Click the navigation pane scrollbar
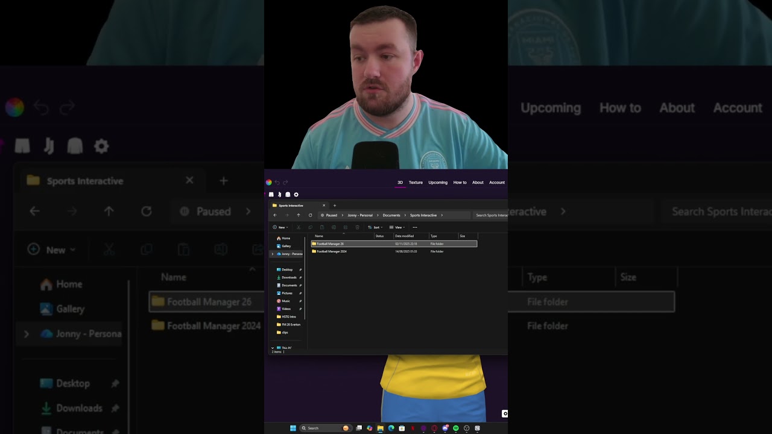772x434 pixels. click(x=305, y=277)
